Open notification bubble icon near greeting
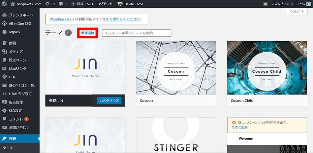This screenshot has height=153, width=313. pyautogui.click(x=265, y=4)
